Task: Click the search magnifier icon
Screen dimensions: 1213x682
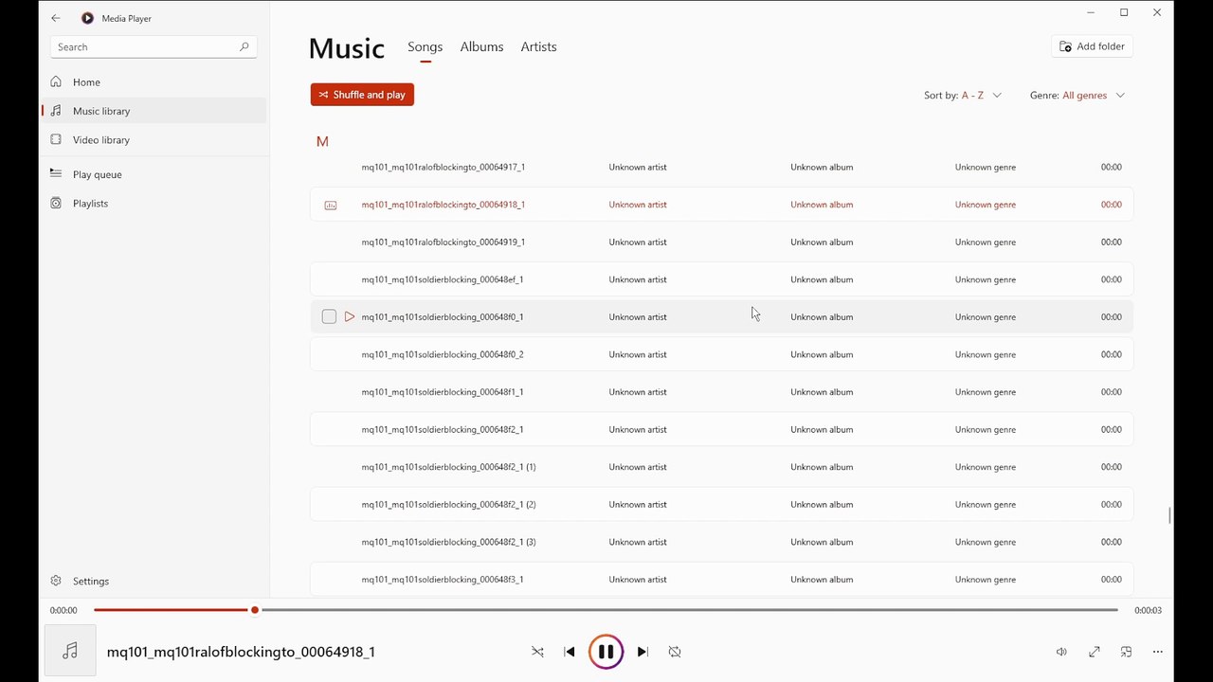Action: click(244, 46)
